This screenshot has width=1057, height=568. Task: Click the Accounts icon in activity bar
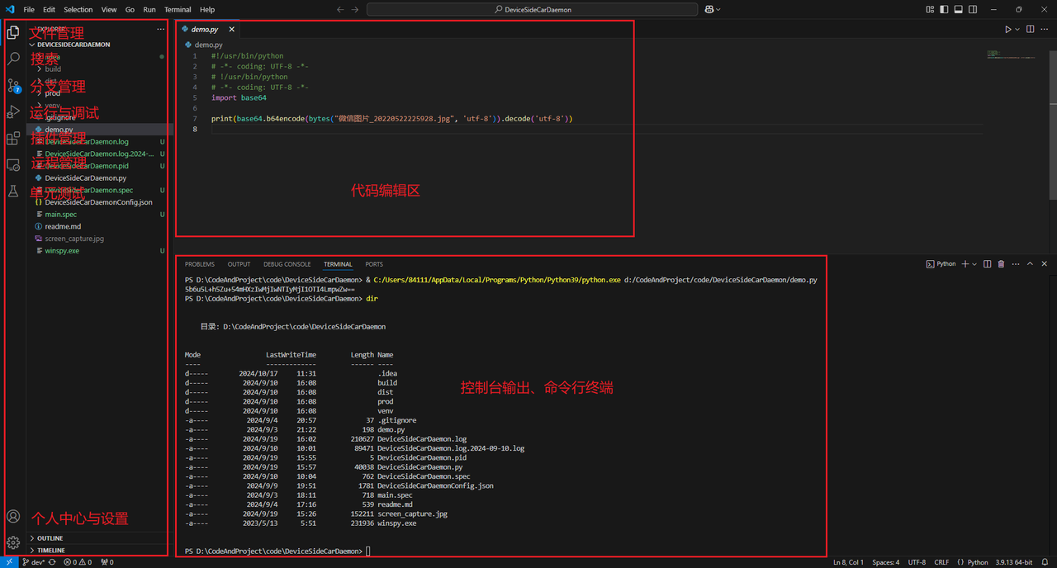(x=13, y=517)
